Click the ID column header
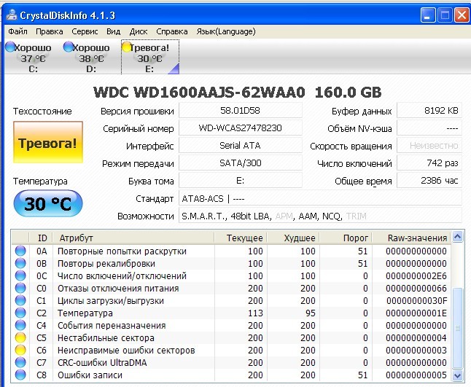 pyautogui.click(x=41, y=238)
